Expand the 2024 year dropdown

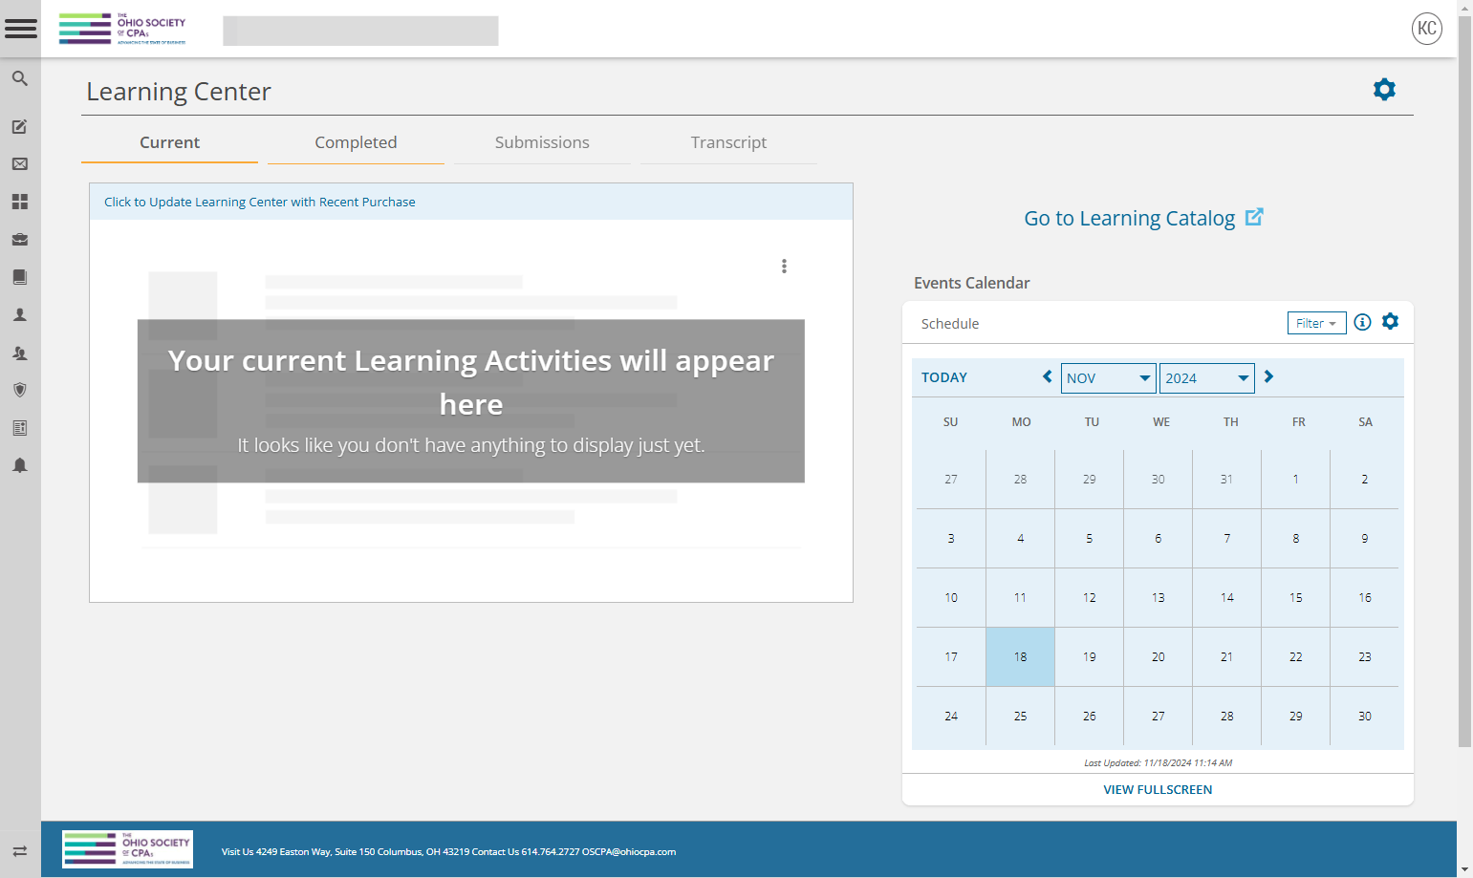[1207, 378]
